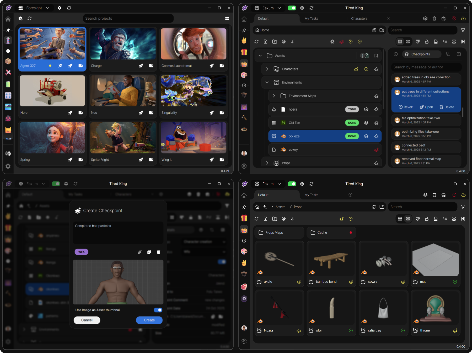This screenshot has width=472, height=353.
Task: Click Create in Create Checkpoint dialog
Action: point(149,320)
